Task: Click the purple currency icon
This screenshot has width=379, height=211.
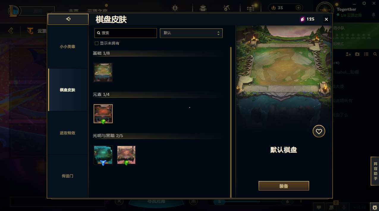Action: pos(302,19)
